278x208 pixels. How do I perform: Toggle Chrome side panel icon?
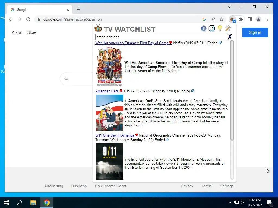click(250, 19)
